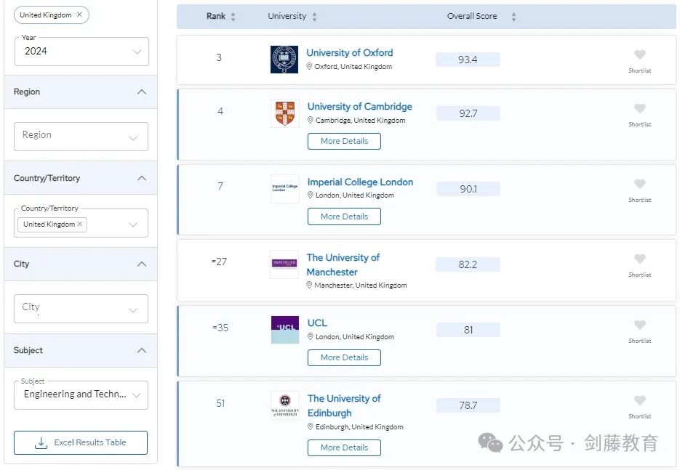Click the Imperial College London logo
The image size is (680, 470).
285,188
